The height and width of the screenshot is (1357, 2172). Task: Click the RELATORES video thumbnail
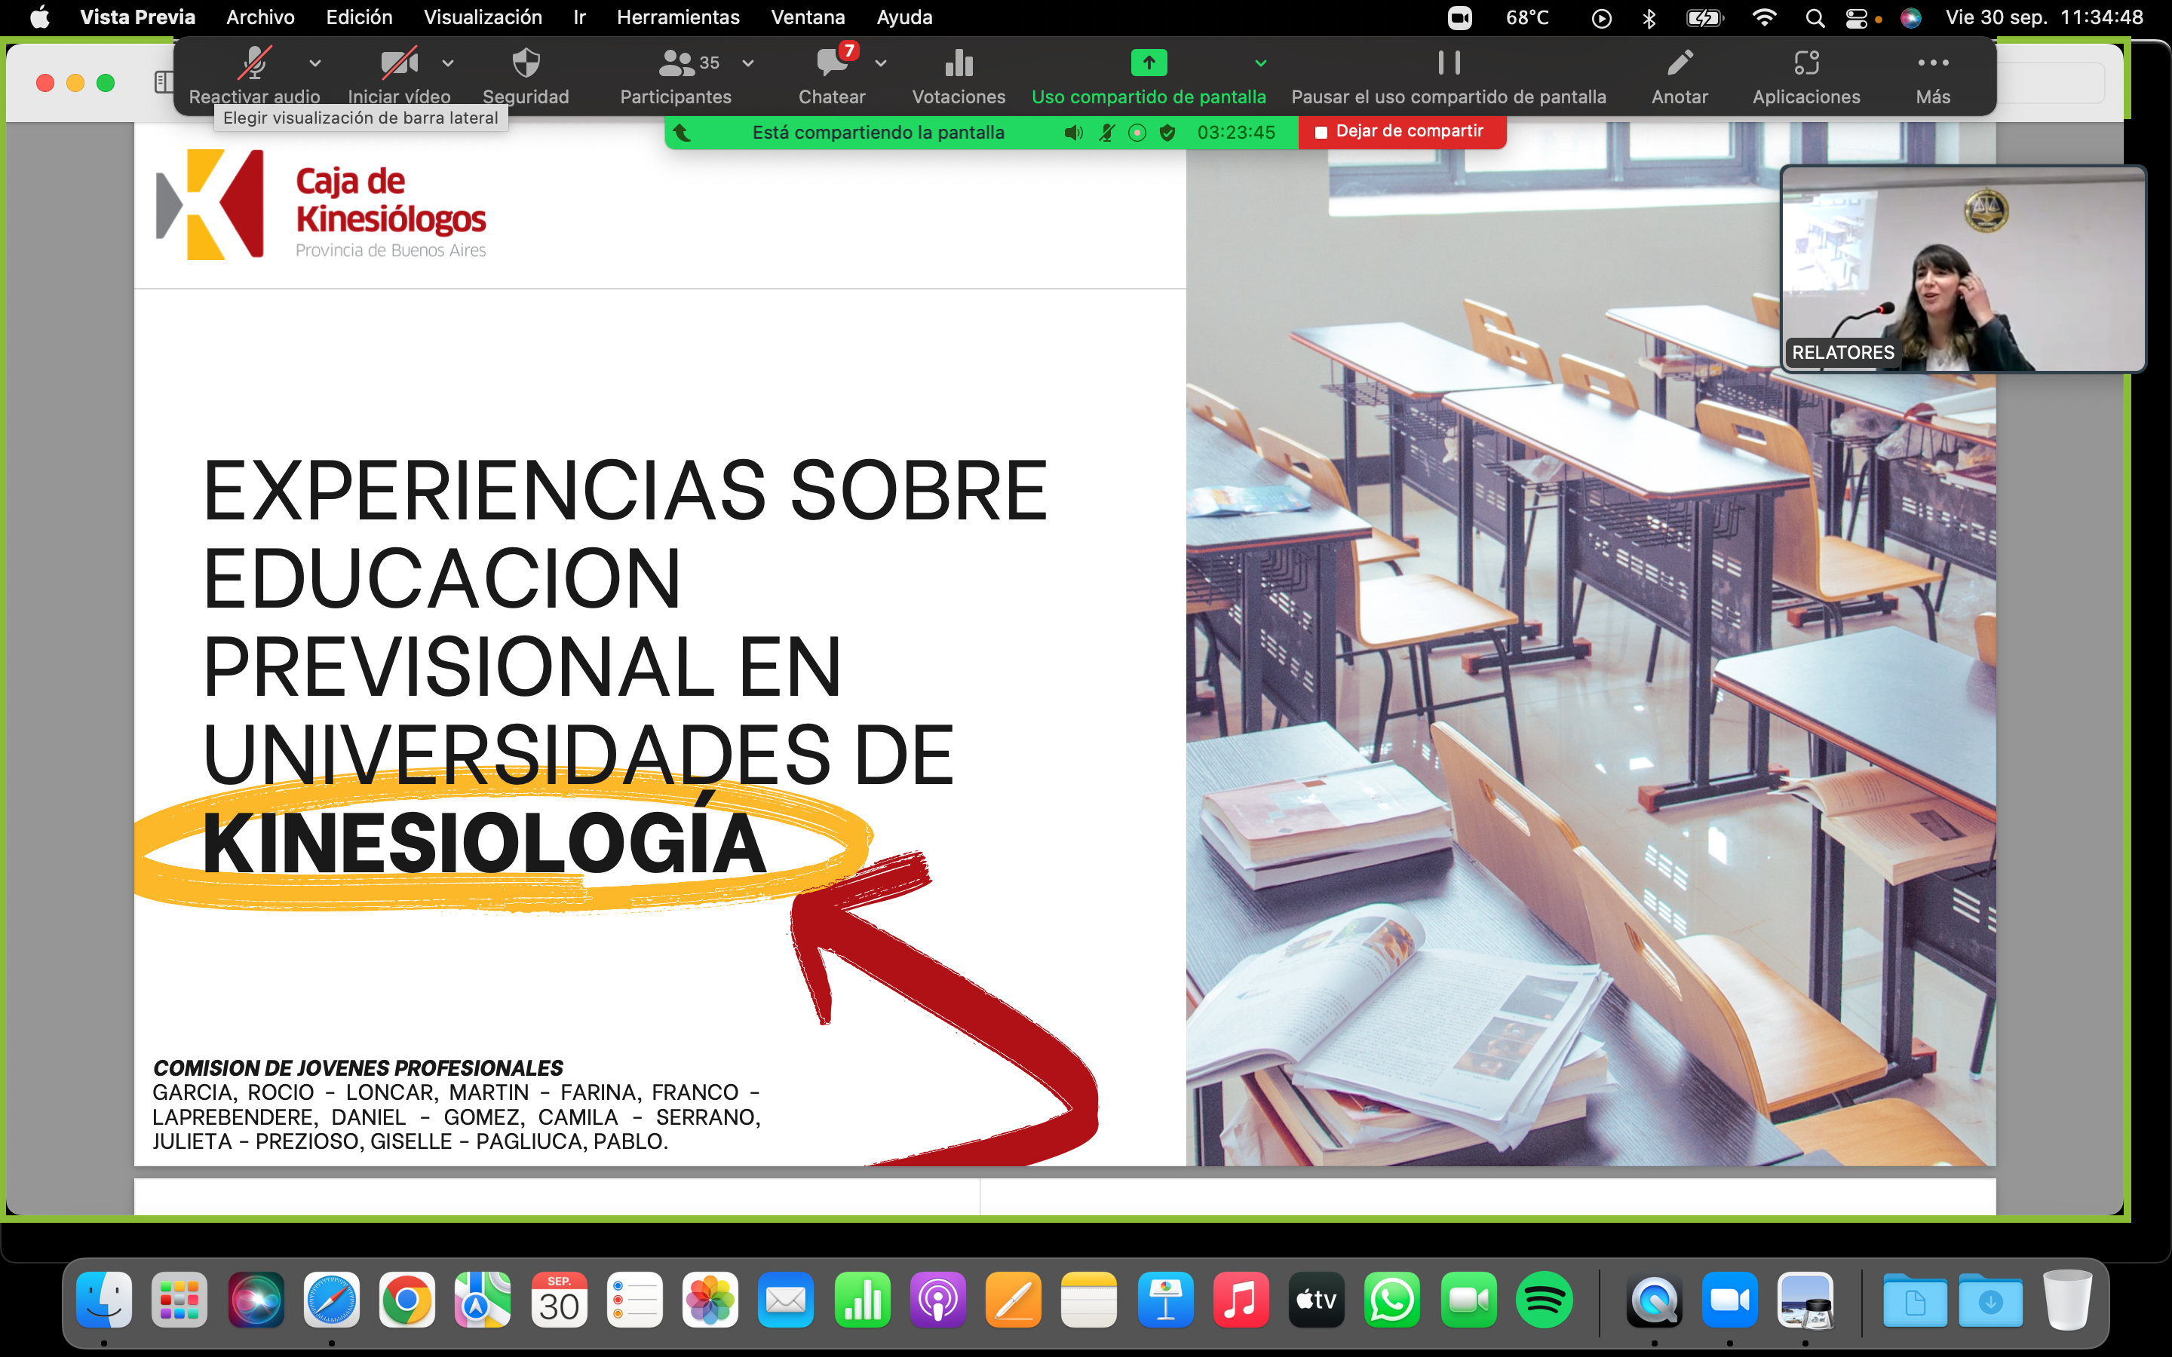(x=1963, y=268)
